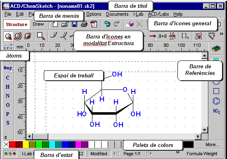227x159 pixels.
Task: Pick the black color swatch
Action: [188, 145]
